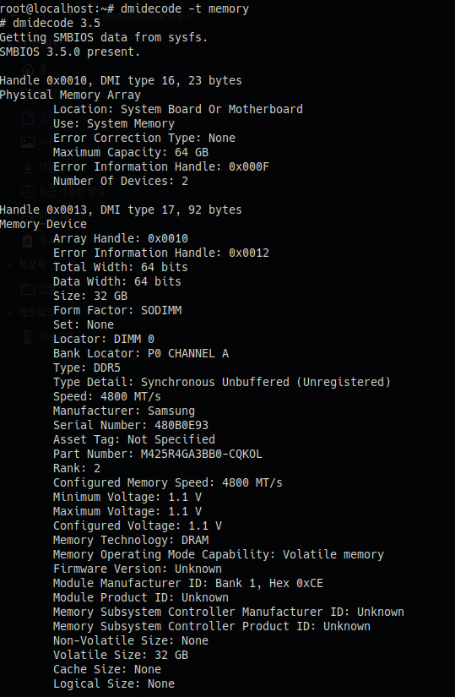Open the faint Home (홈) sidebar icon
Image resolution: width=455 pixels, height=697 pixels.
(x=28, y=69)
